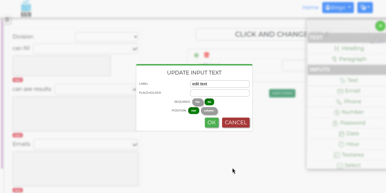
Task: Set Required to No
Action: [209, 102]
